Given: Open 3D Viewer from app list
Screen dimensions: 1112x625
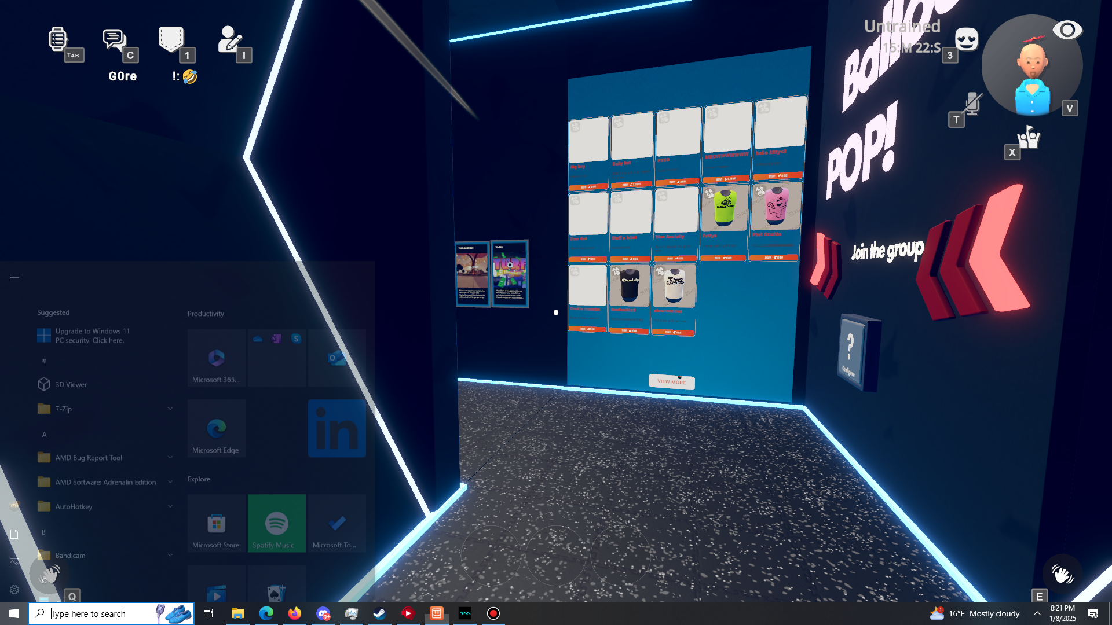Looking at the screenshot, I should [71, 384].
